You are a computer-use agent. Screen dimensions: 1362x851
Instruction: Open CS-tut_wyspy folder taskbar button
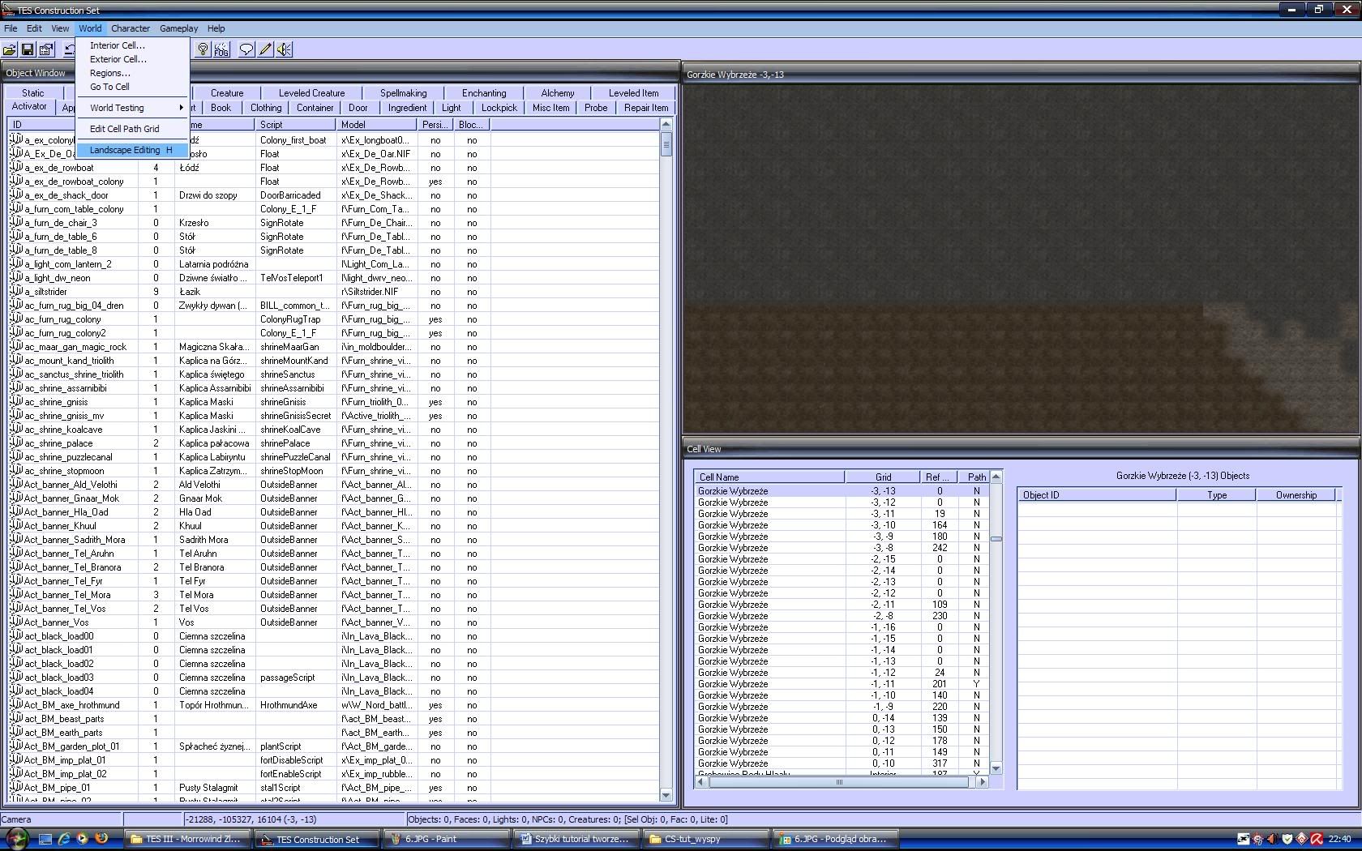(x=705, y=839)
